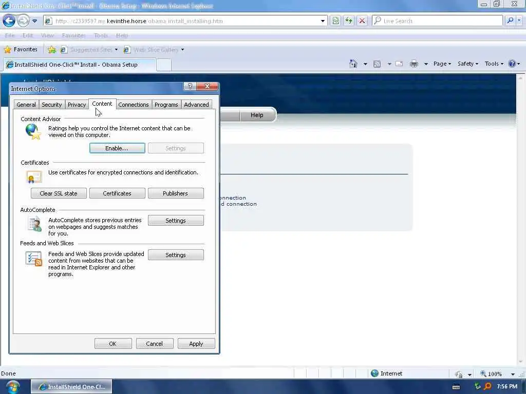Switch to the Programs tab
This screenshot has width=526, height=394.
point(166,105)
